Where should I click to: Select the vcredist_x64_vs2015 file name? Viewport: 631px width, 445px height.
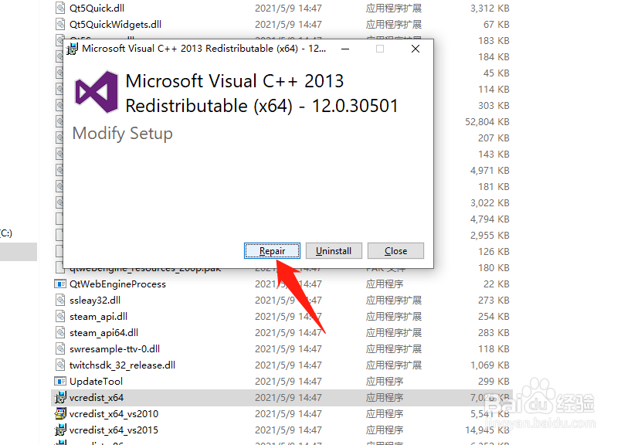coord(114,430)
